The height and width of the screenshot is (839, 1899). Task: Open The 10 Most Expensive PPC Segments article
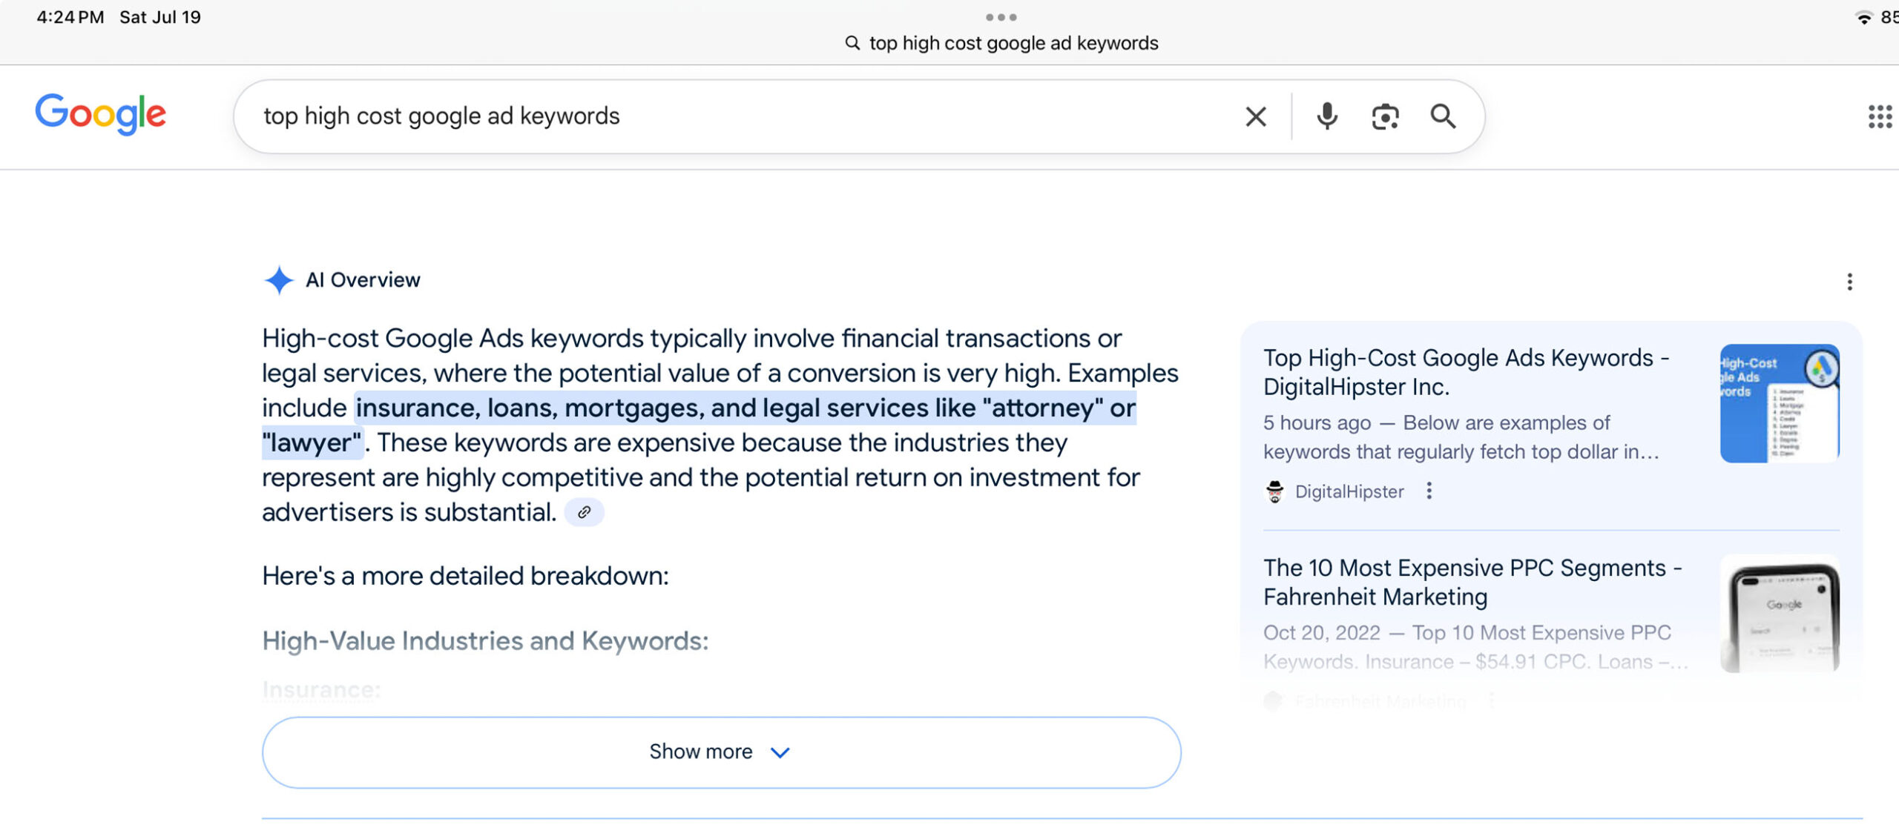(x=1472, y=582)
